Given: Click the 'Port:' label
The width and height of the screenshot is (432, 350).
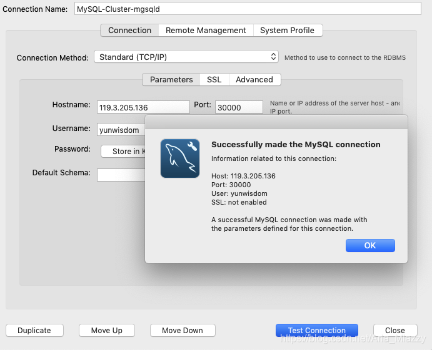Looking at the screenshot, I should (203, 105).
